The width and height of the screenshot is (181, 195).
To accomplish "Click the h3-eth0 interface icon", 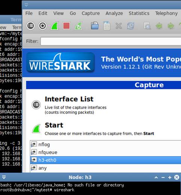I will click(34, 160).
